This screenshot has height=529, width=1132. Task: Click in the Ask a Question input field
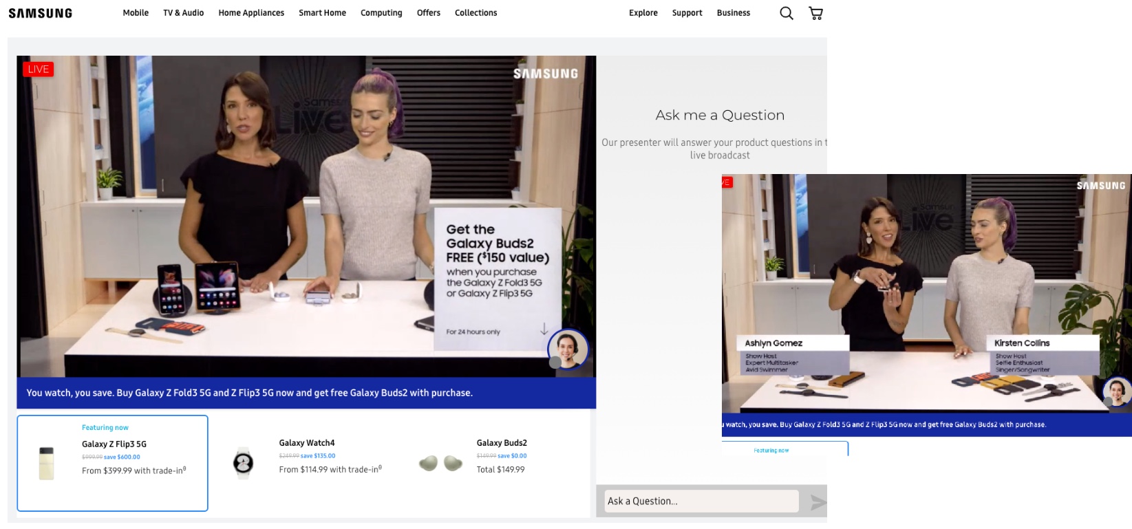pos(702,501)
